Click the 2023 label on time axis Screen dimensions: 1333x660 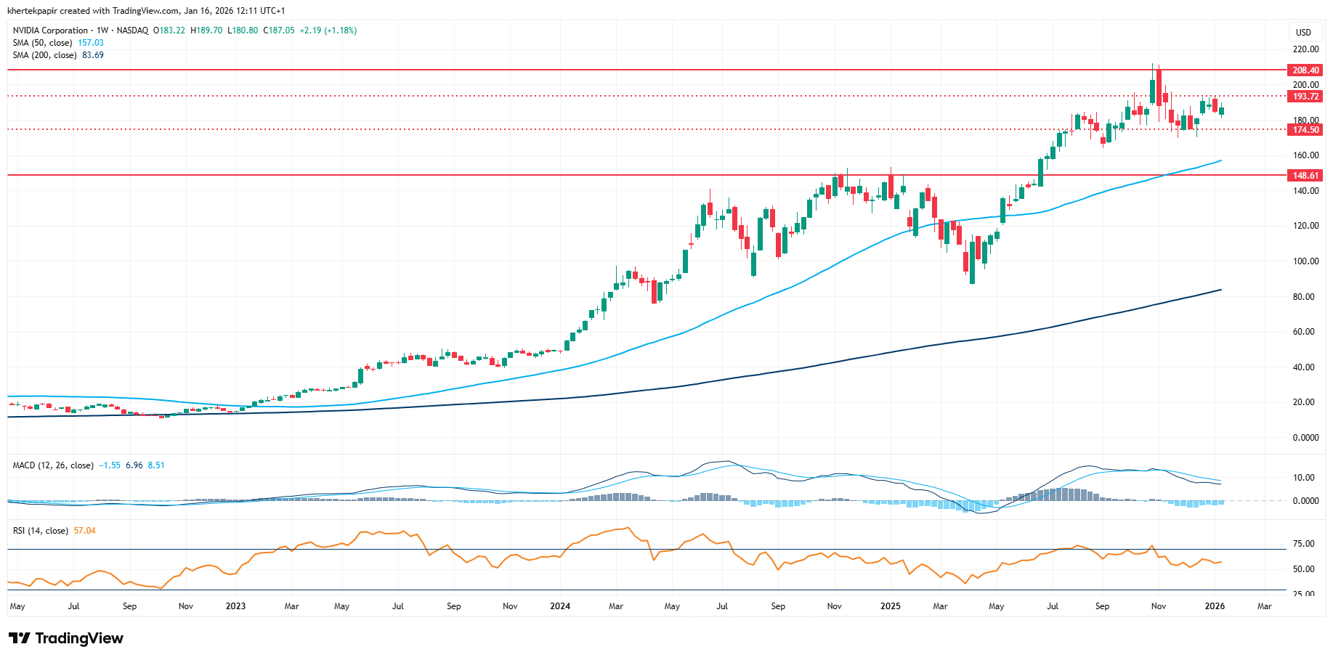[x=235, y=606]
